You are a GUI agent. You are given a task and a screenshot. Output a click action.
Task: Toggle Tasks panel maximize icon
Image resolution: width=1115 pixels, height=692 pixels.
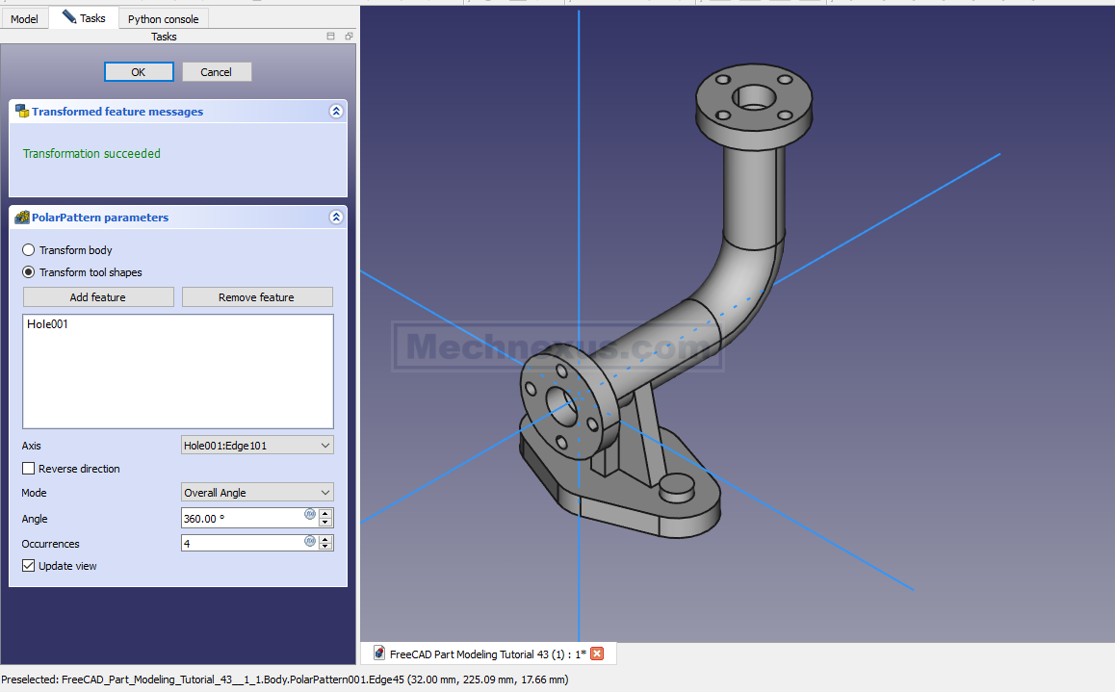[331, 37]
